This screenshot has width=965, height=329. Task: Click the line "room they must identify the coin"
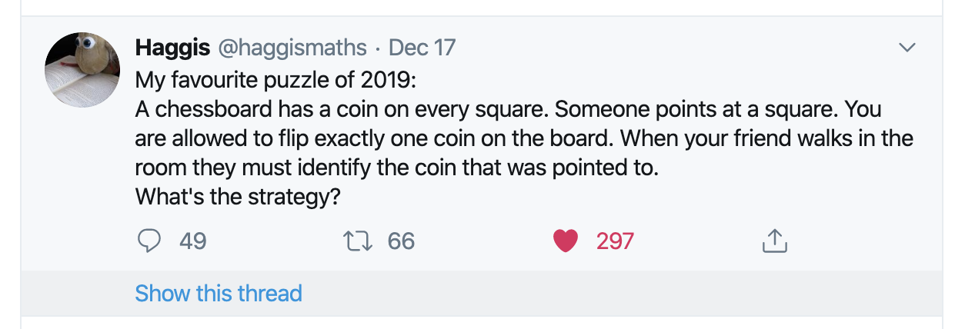point(397,168)
